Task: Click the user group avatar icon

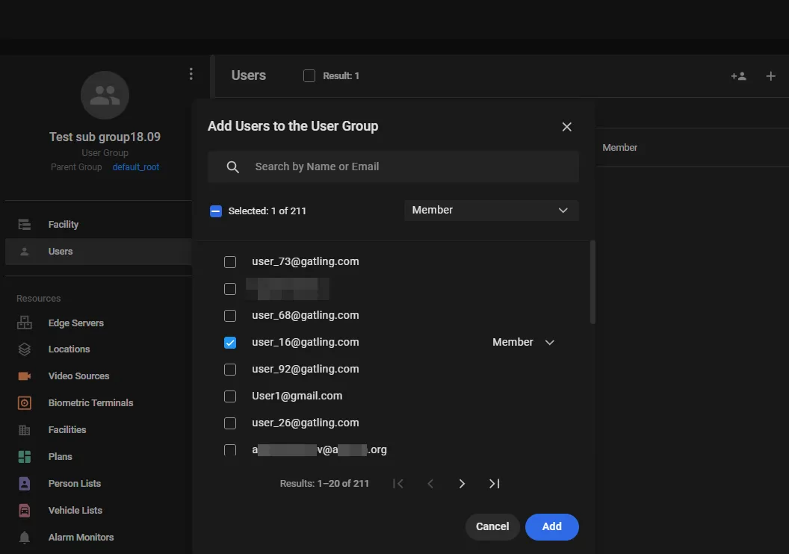Action: (x=105, y=95)
